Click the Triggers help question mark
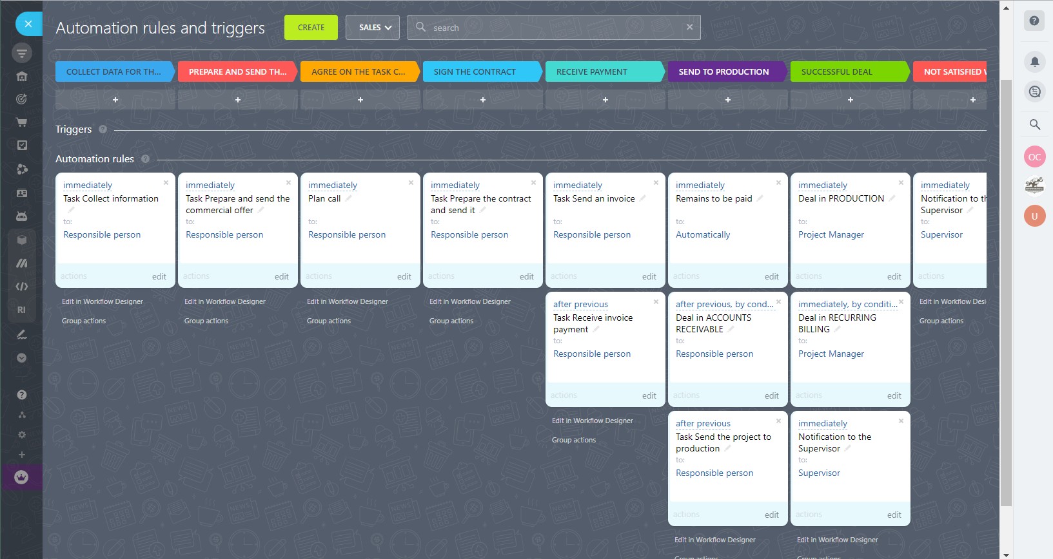The image size is (1053, 559). (x=103, y=129)
